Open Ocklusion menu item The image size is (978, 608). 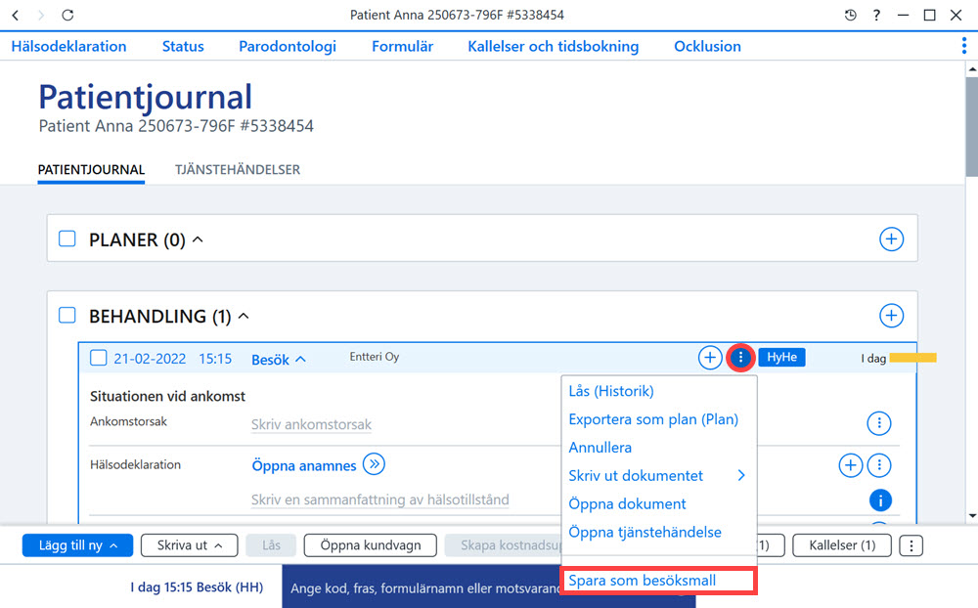[x=707, y=46]
